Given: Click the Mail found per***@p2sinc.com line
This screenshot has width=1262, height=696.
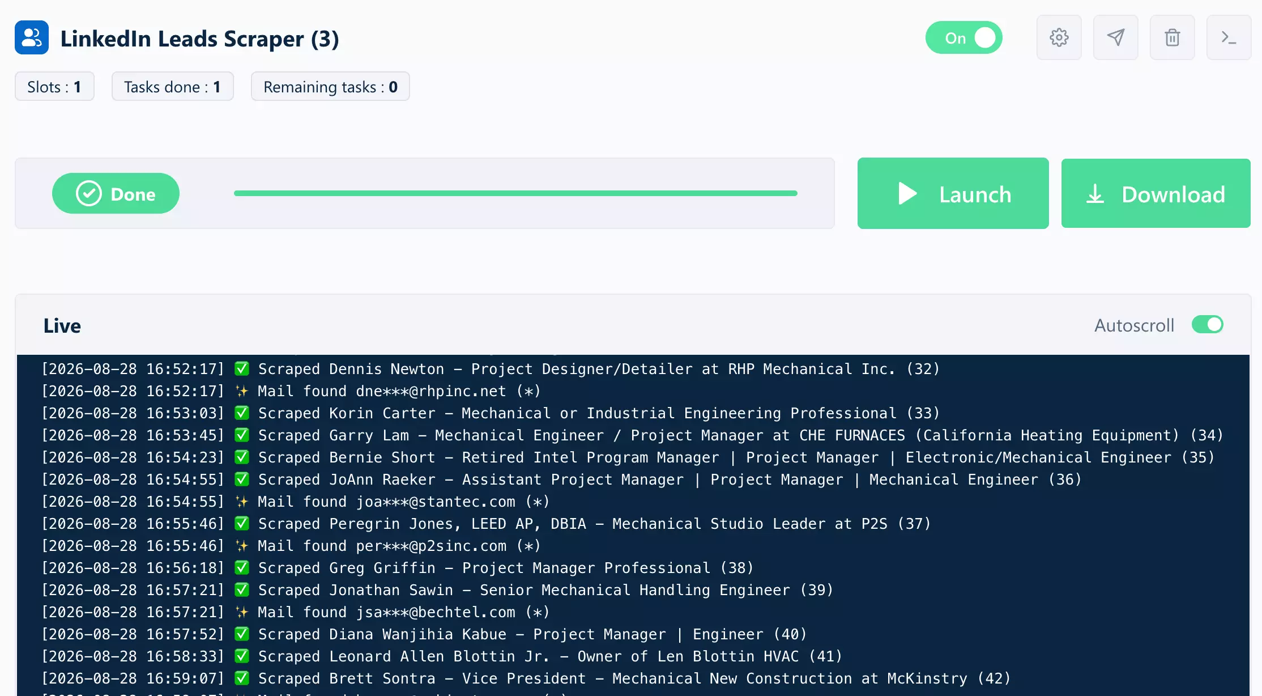Looking at the screenshot, I should tap(291, 546).
